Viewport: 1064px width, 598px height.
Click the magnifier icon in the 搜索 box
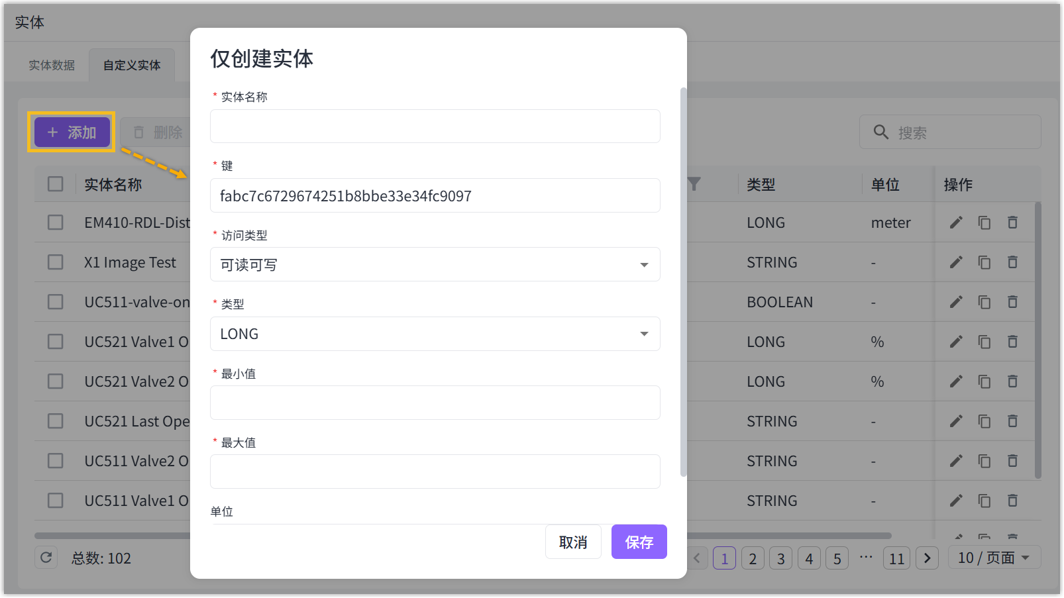(880, 132)
